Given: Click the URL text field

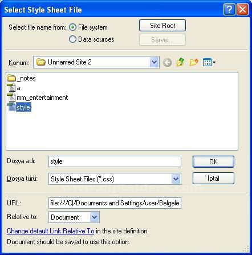Looking at the screenshot, I should pos(115,203).
